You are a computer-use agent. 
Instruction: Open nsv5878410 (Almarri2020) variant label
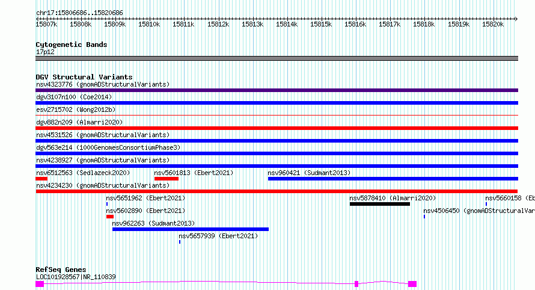[x=393, y=198]
